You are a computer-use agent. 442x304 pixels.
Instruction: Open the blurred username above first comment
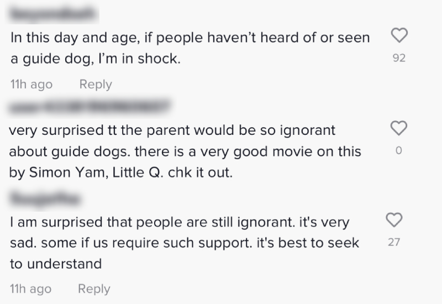click(52, 14)
